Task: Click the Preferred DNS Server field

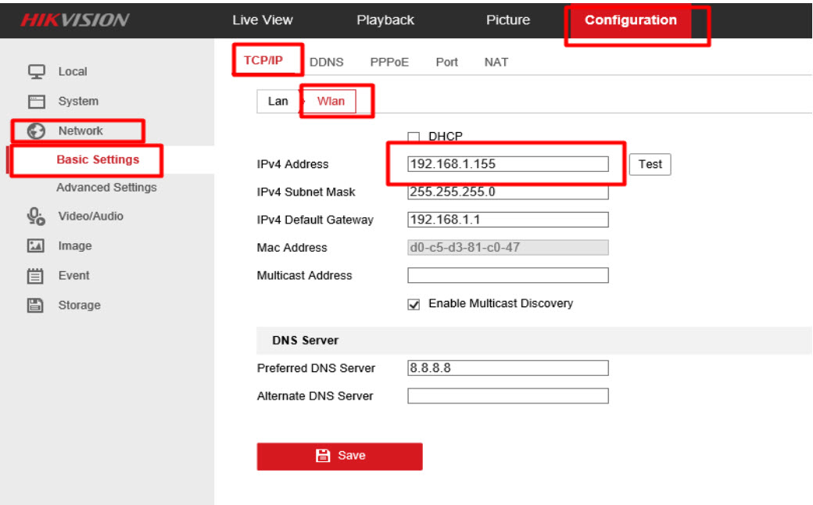Action: point(507,368)
